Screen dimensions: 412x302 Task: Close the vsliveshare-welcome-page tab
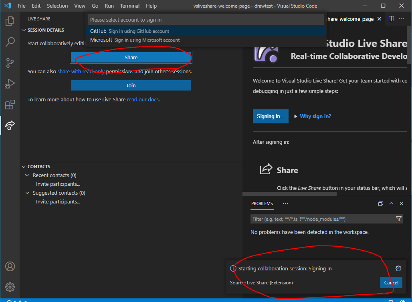(379, 19)
